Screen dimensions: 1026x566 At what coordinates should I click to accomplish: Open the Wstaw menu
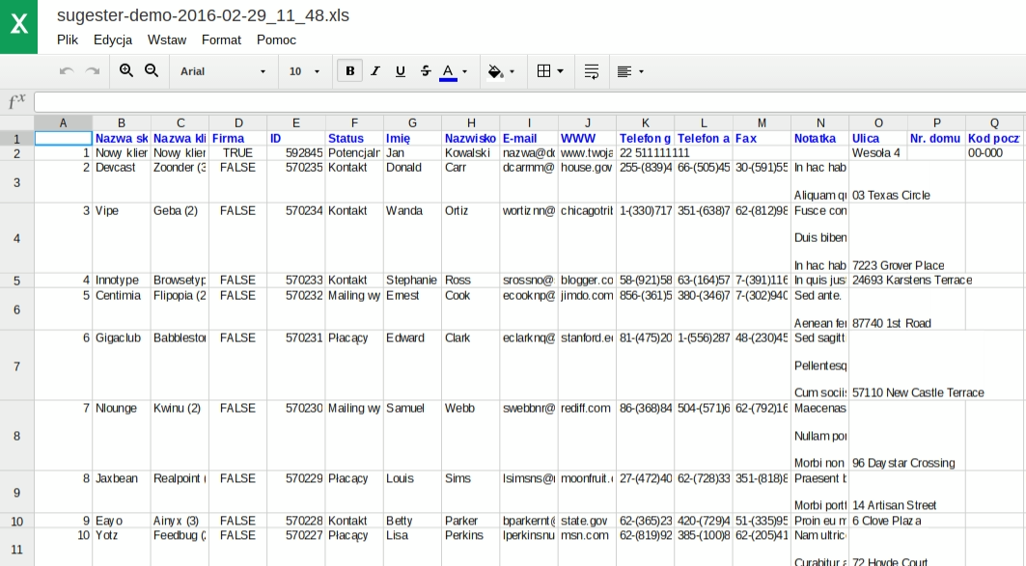[167, 40]
